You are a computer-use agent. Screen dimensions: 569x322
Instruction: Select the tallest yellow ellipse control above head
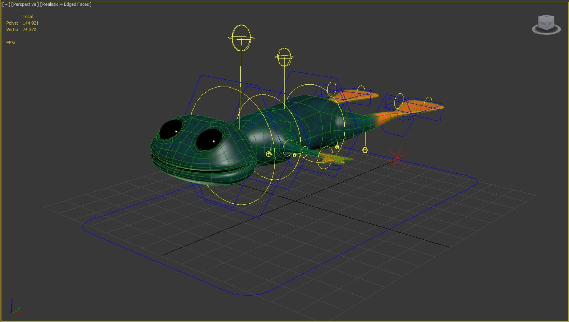tap(241, 38)
